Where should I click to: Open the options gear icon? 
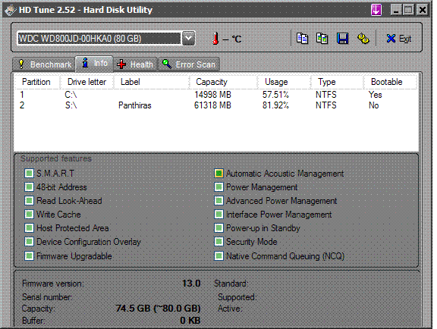(x=363, y=39)
